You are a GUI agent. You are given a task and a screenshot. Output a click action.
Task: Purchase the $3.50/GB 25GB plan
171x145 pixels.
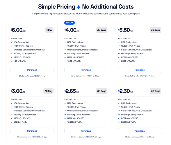tap(140, 70)
